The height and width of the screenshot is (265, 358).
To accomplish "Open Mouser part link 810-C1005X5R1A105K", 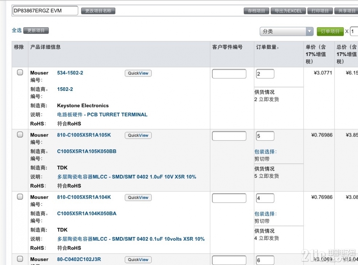I will (x=84, y=135).
